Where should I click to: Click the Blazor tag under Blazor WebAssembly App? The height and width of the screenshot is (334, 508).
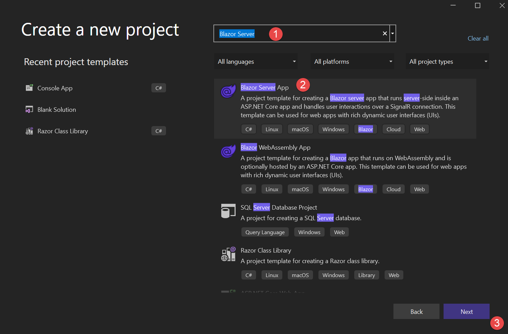[365, 189]
